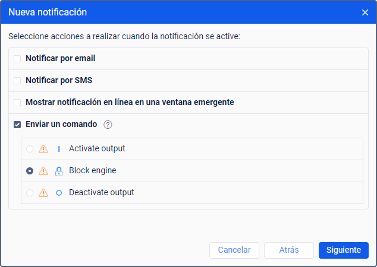This screenshot has height=267, width=377.
Task: Select the Block engine radio button
Action: [x=30, y=171]
